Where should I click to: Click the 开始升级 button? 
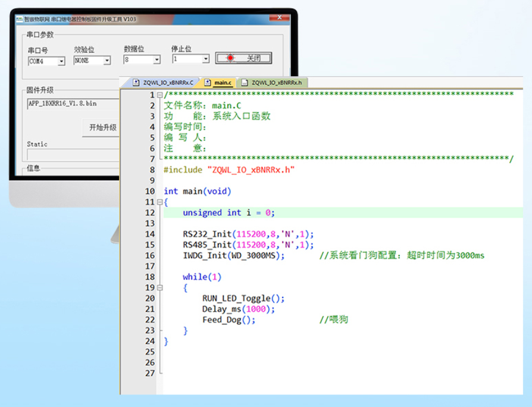click(102, 127)
